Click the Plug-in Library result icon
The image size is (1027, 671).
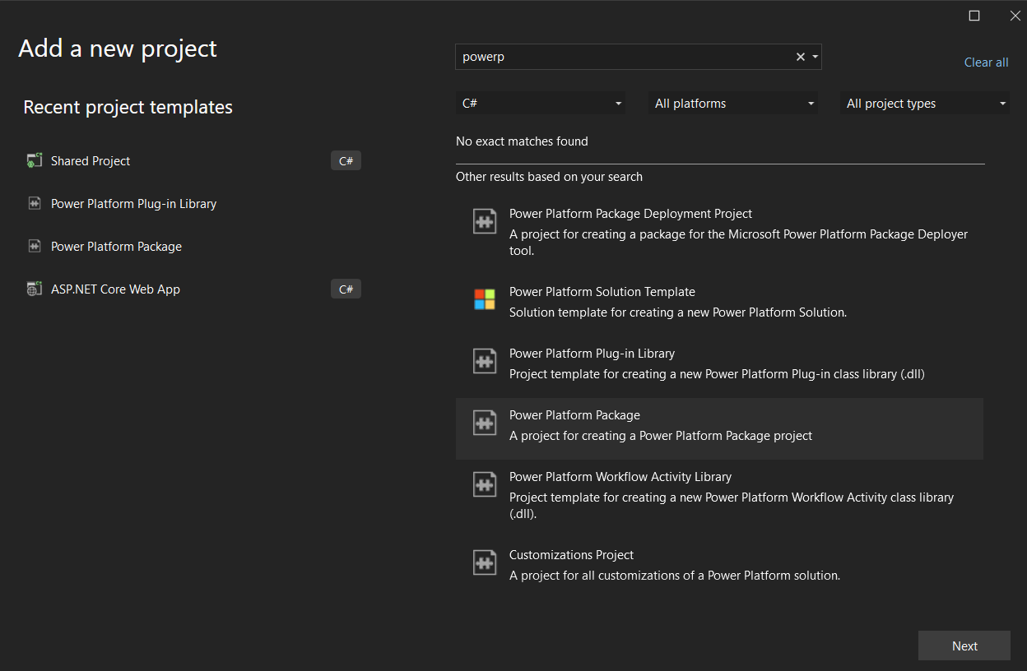[485, 361]
